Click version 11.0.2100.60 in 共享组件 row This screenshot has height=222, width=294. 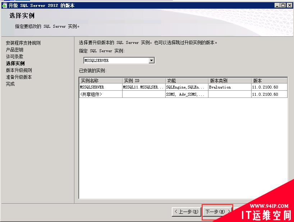269,94
